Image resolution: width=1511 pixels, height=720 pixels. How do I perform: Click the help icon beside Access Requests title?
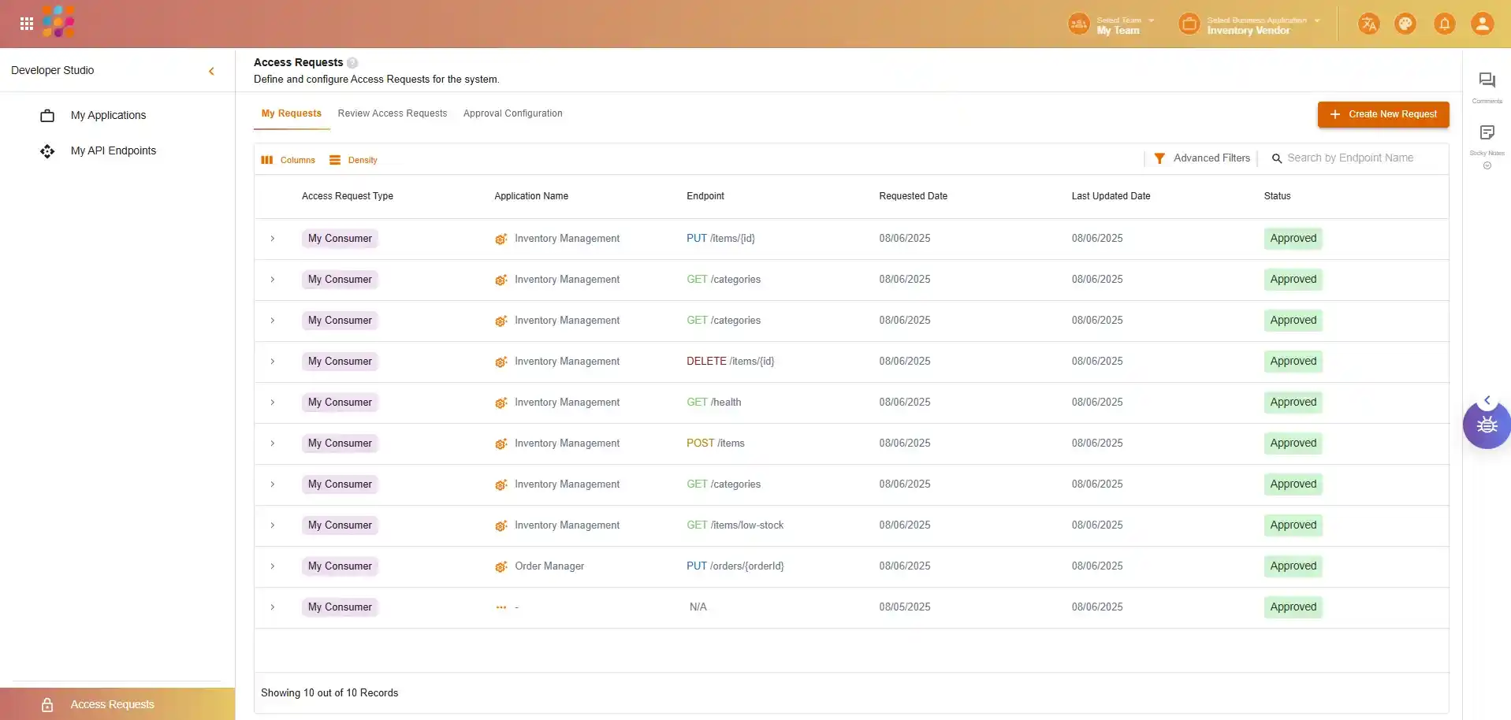tap(352, 63)
